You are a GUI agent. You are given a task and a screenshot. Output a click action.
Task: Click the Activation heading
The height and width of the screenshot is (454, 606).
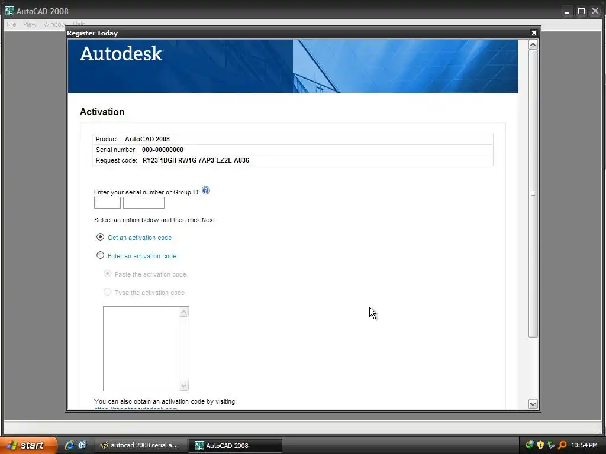(102, 112)
